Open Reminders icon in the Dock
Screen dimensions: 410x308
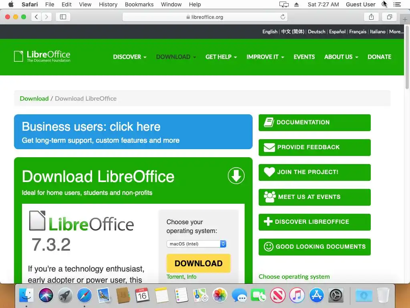coord(181,296)
